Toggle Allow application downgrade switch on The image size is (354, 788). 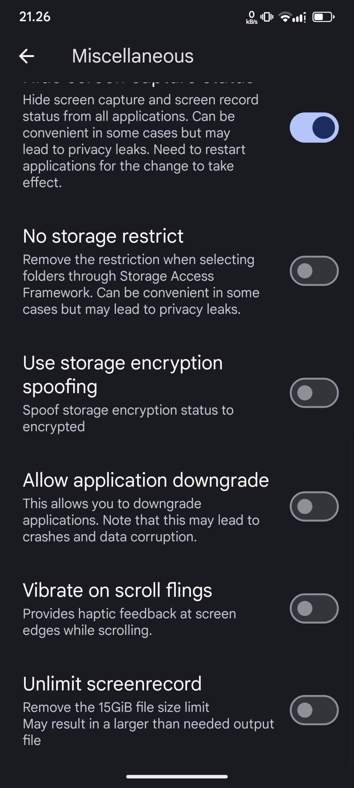click(314, 506)
